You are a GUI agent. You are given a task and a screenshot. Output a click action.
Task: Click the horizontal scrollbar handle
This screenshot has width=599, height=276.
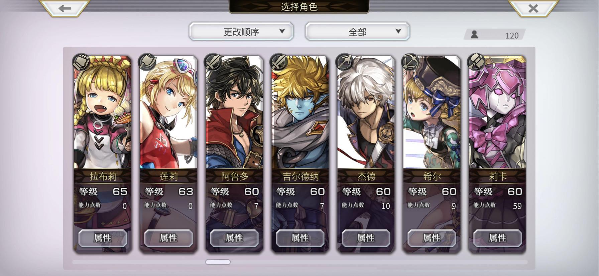point(218,262)
